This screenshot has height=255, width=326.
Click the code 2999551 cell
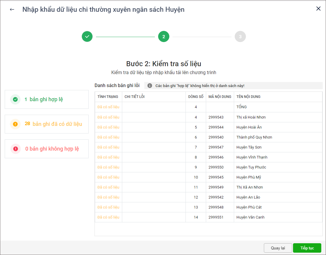216,217
